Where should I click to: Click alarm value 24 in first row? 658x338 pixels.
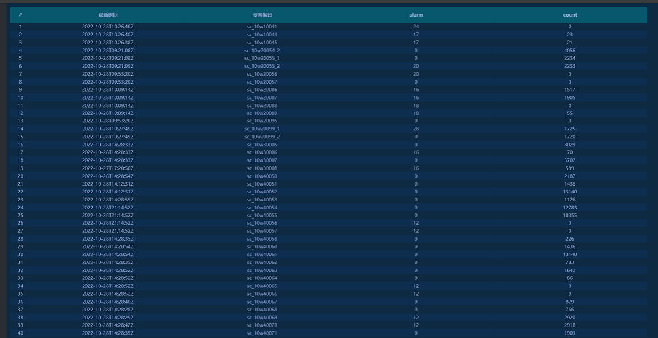click(416, 27)
